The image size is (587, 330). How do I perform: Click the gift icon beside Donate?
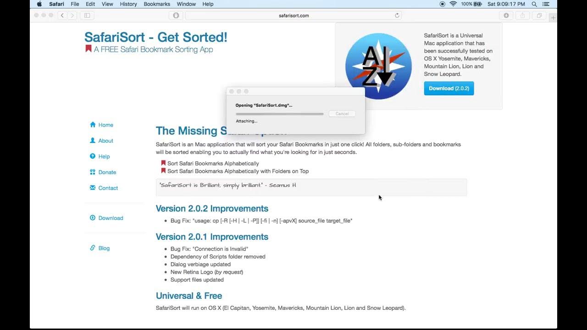[x=93, y=172]
